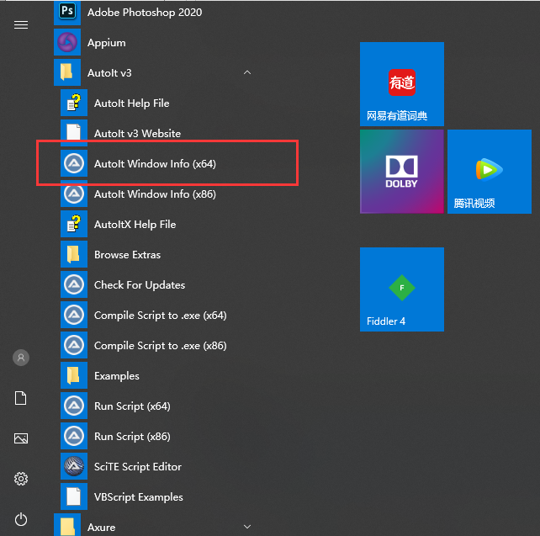The width and height of the screenshot is (540, 536).
Task: Open Browse Extras entry
Action: (127, 255)
